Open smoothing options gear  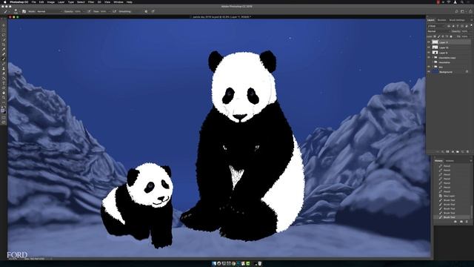146,12
